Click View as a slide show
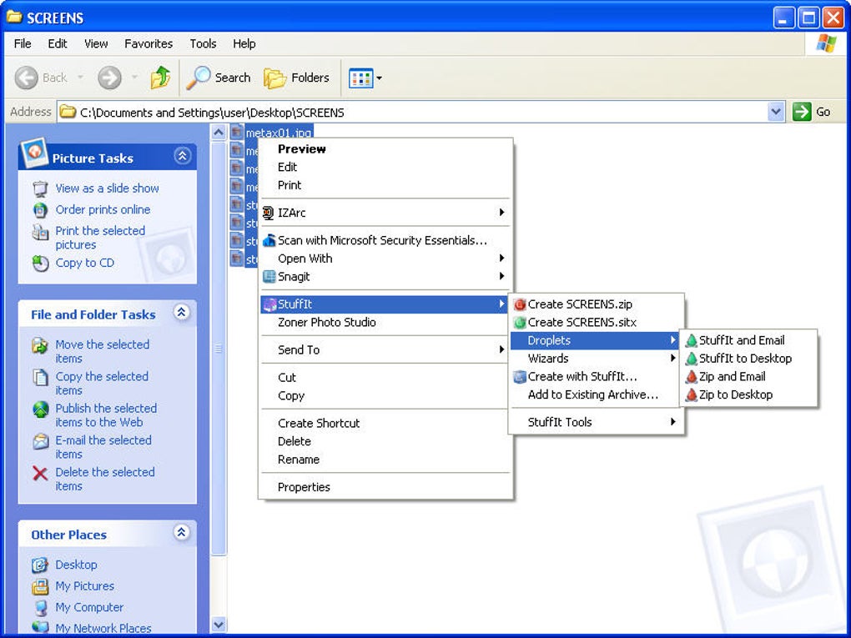This screenshot has height=638, width=851. (x=108, y=188)
